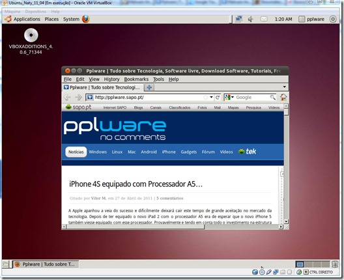Click the network connection icon in the panel
This screenshot has width=344, height=280.
point(238,19)
